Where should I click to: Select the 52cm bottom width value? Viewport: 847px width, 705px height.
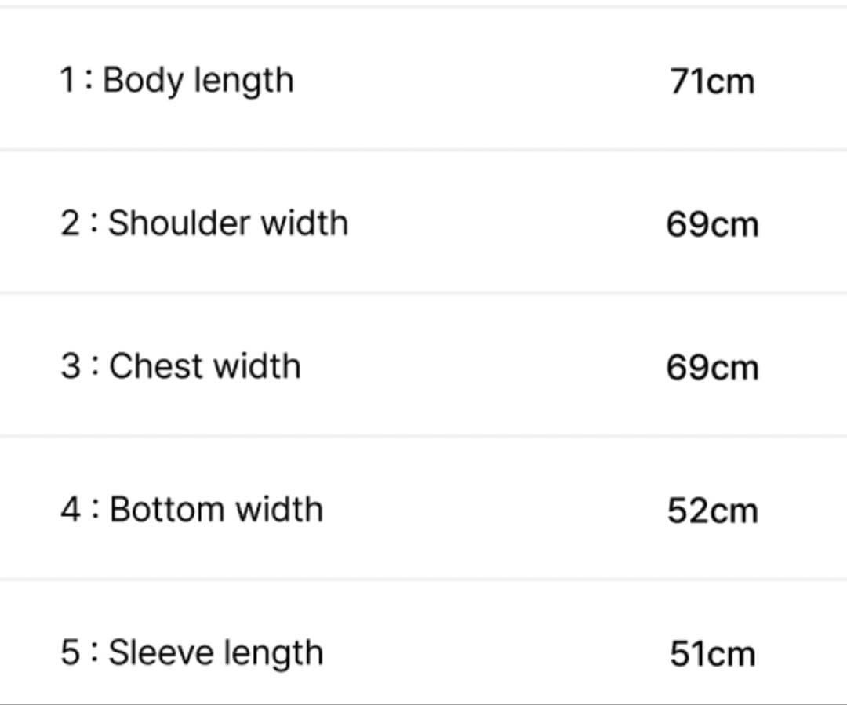(x=712, y=511)
